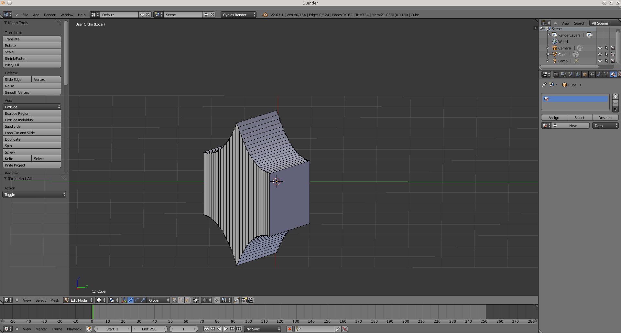Click the End: 250 frame field
This screenshot has width=621, height=333.
[149, 329]
